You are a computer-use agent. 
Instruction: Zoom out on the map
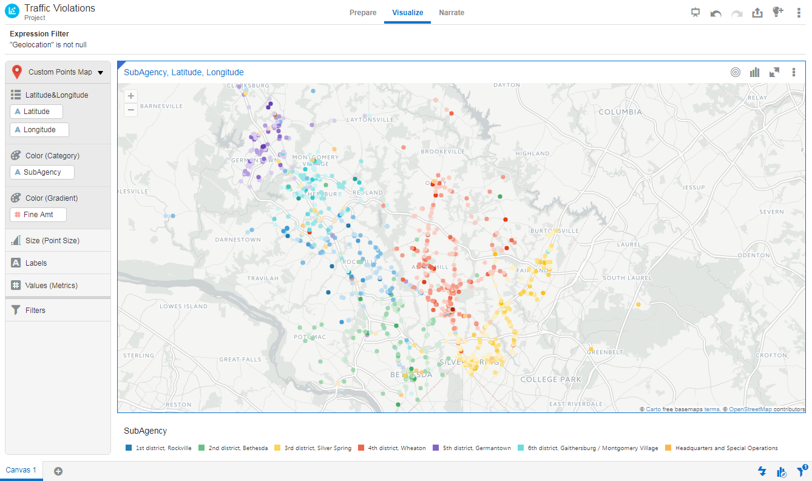coord(130,110)
